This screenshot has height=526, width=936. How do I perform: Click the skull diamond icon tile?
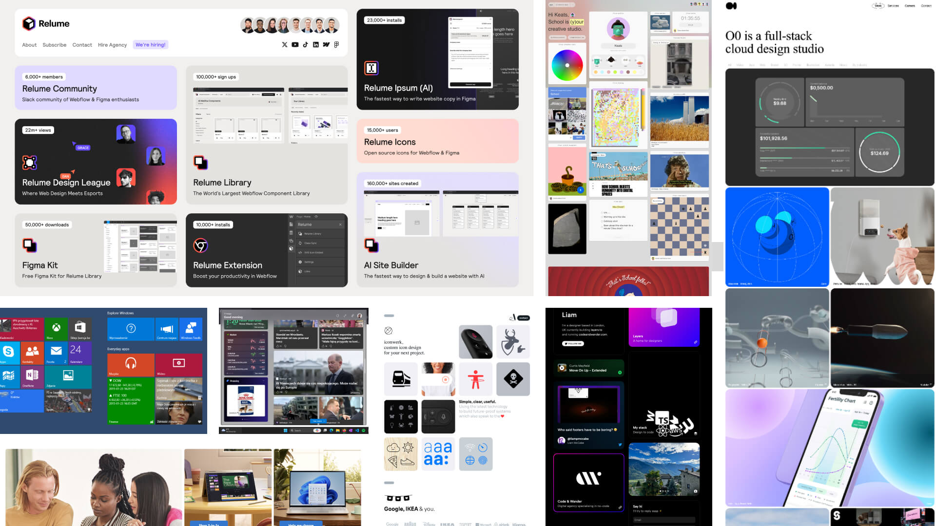pyautogui.click(x=513, y=379)
